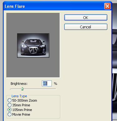Click the Brightness label text
Viewport: 117px width, 121px height.
pyautogui.click(x=19, y=84)
